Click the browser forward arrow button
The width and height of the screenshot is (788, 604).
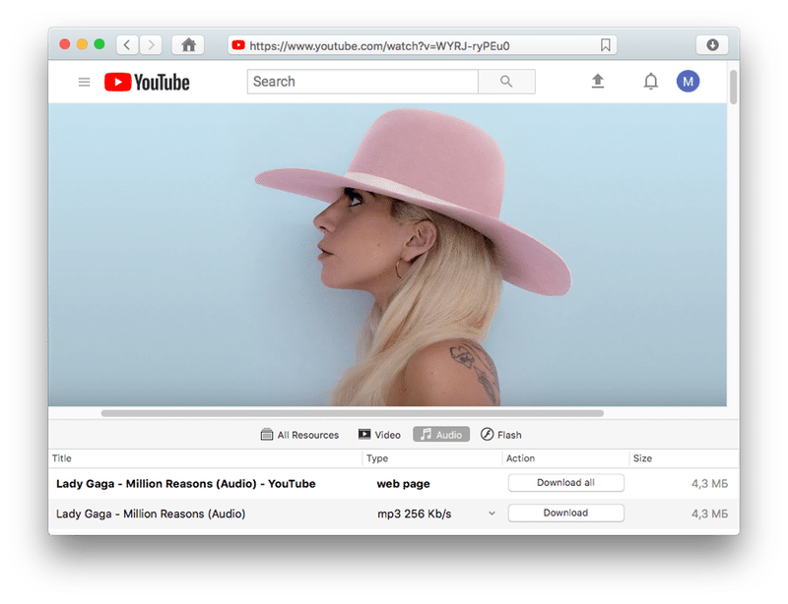click(151, 44)
